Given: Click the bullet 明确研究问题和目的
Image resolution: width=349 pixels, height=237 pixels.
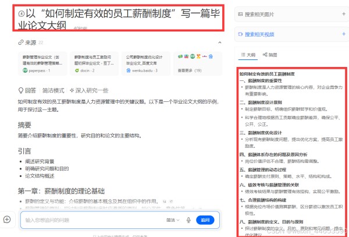Looking at the screenshot, I should click(x=47, y=169).
